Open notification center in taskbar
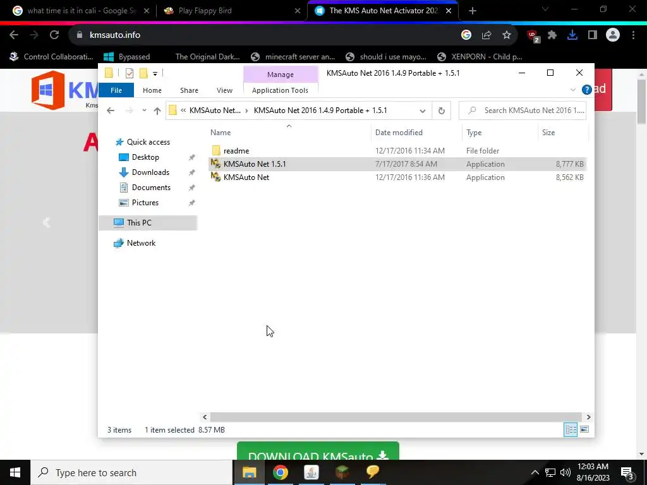 [x=627, y=473]
